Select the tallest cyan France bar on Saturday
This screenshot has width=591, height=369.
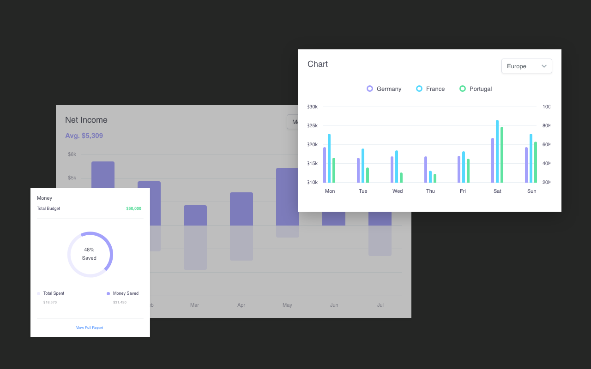pyautogui.click(x=497, y=151)
